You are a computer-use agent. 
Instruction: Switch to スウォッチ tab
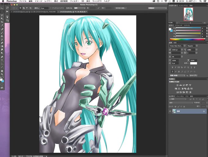[178, 25]
